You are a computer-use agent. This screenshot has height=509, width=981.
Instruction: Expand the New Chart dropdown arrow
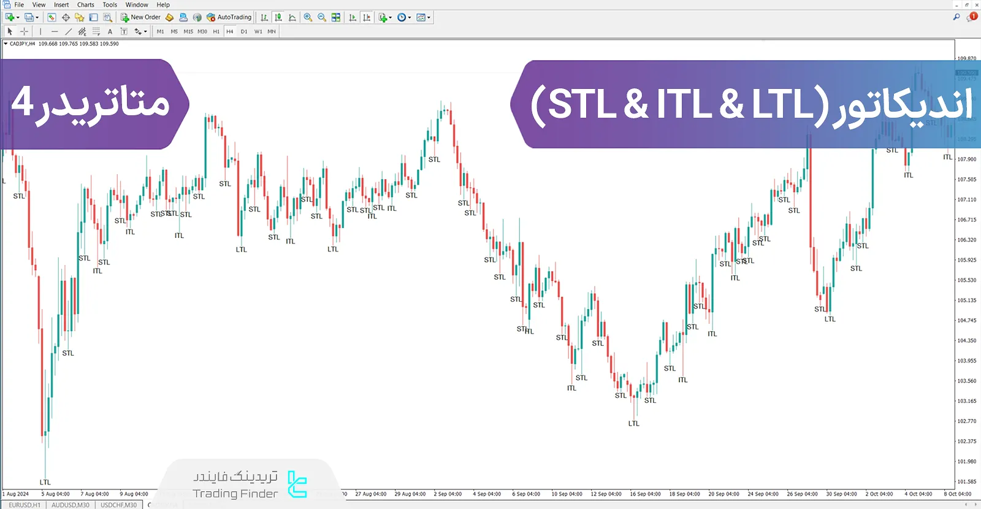18,18
